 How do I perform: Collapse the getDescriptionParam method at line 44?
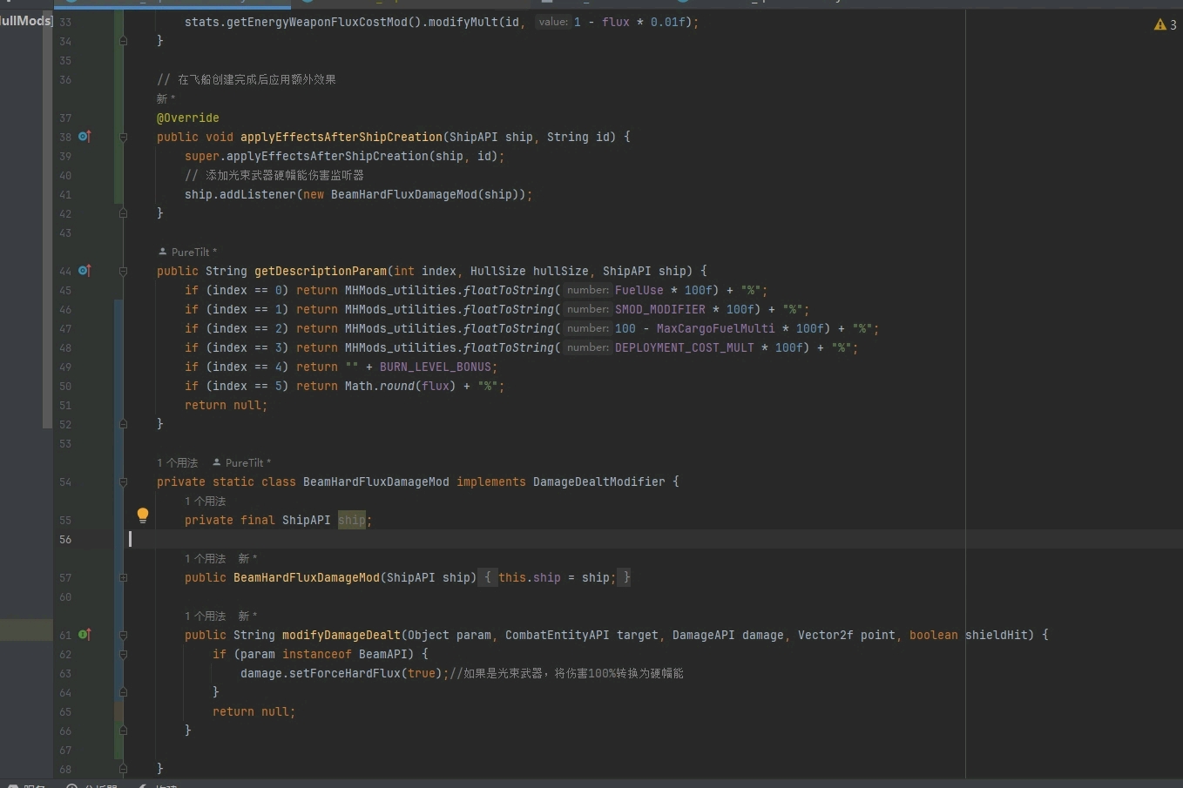(123, 271)
